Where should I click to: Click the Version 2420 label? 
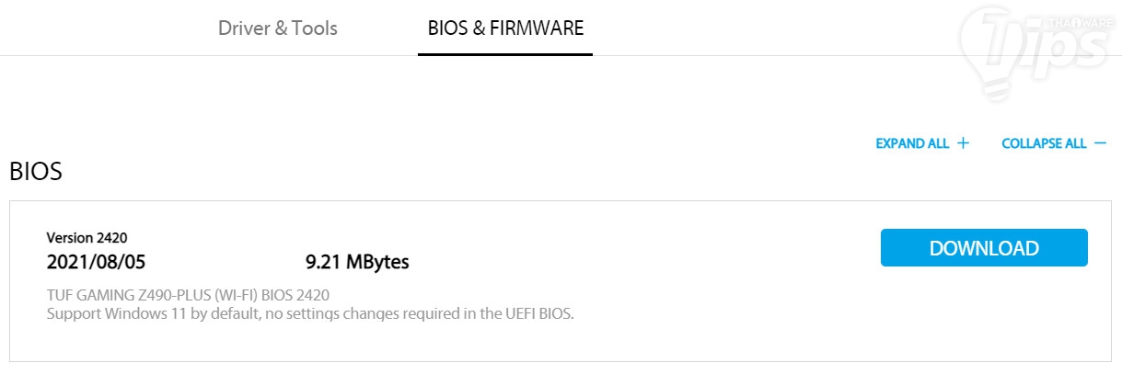pyautogui.click(x=87, y=238)
